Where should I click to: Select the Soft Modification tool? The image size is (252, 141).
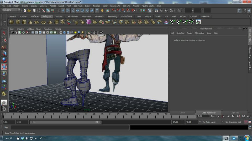tap(4, 80)
